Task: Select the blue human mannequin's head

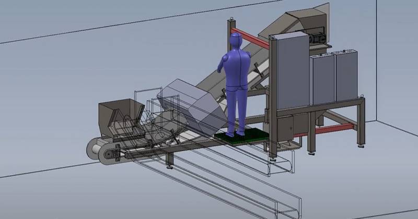Action: (x=236, y=40)
